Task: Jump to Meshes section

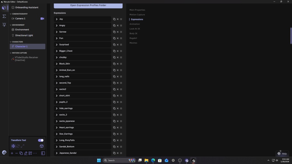Action: tap(133, 43)
